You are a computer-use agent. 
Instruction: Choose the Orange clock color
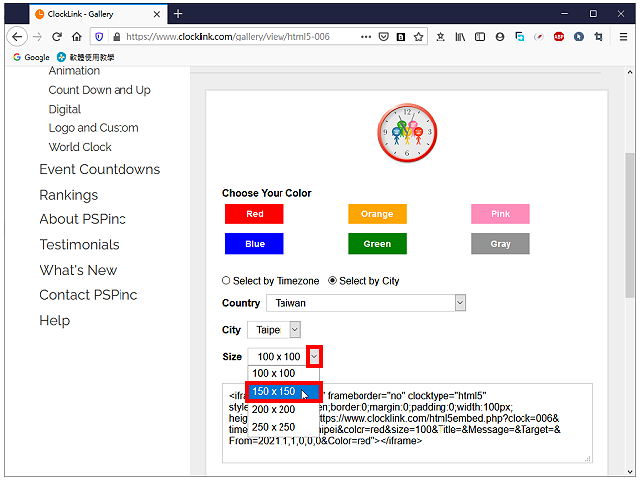tap(377, 214)
